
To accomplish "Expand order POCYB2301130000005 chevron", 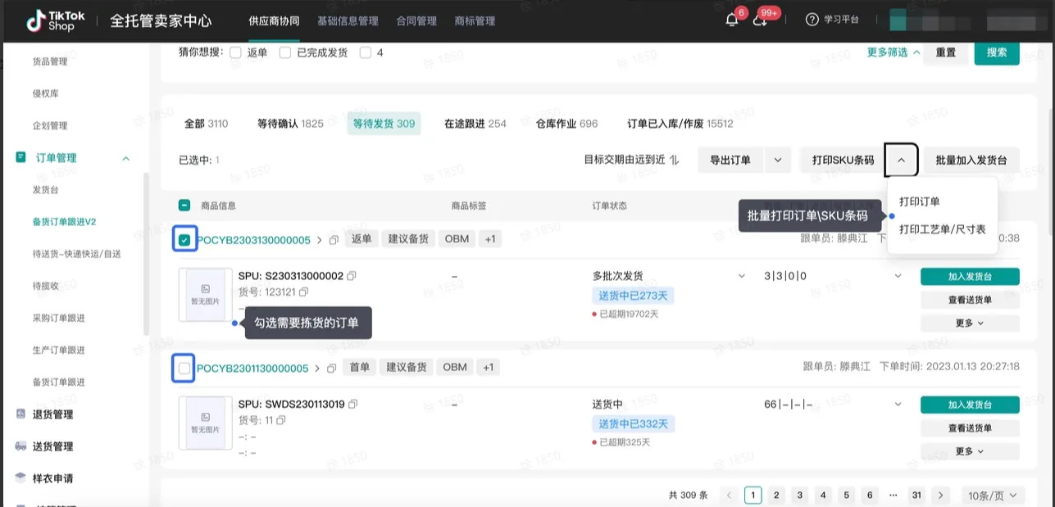I will tap(317, 369).
